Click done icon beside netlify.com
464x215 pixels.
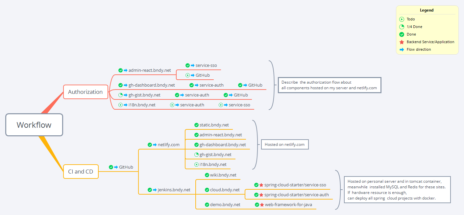pos(150,145)
